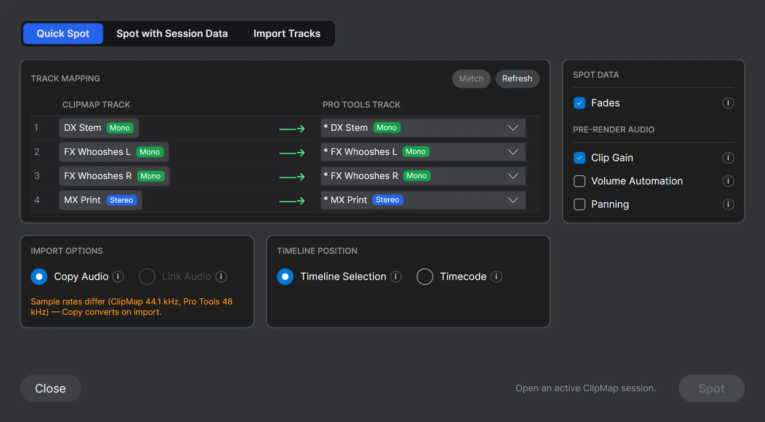Show info for Copy Audio option
Image resolution: width=765 pixels, height=422 pixels.
[x=118, y=277]
